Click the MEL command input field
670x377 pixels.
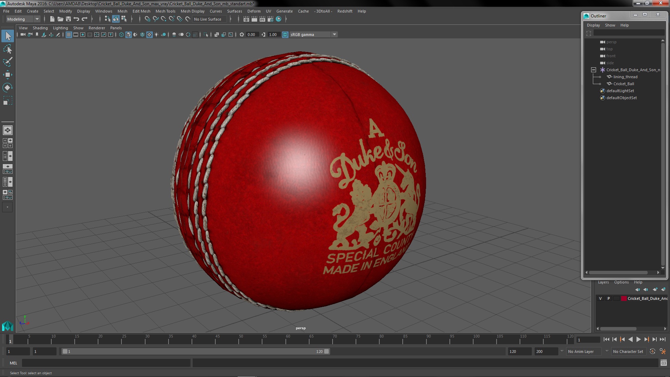(x=106, y=363)
